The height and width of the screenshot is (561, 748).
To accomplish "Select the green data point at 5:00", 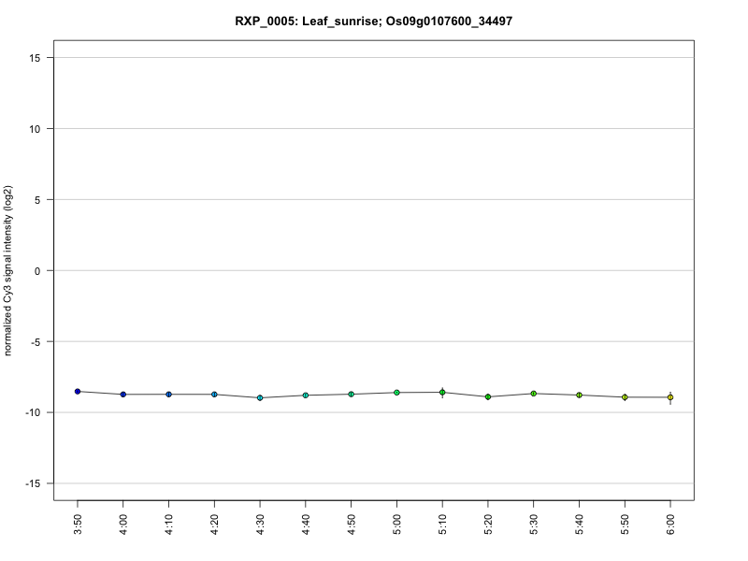I will pyautogui.click(x=396, y=393).
